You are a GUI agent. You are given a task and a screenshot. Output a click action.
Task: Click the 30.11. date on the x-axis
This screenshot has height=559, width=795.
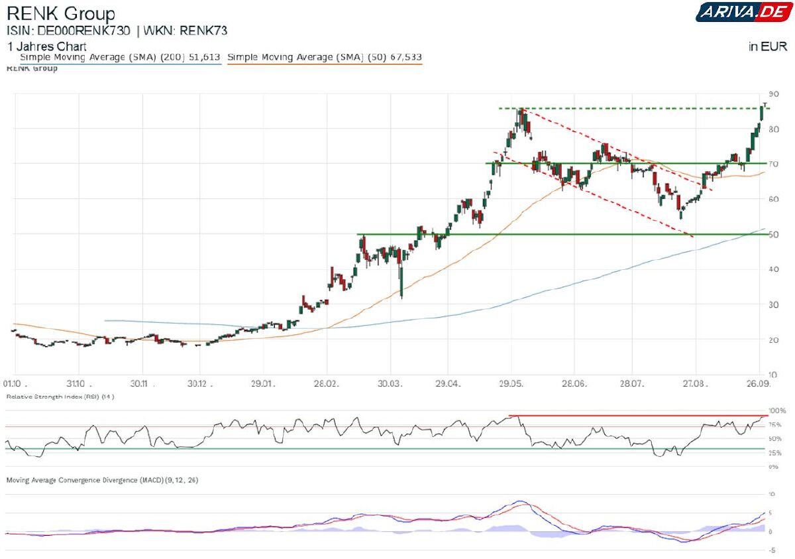click(x=142, y=383)
